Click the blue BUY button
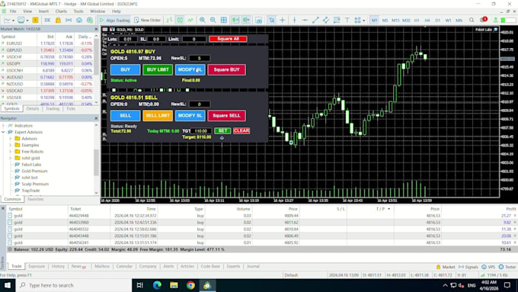Viewport: 518px width, 292px height. (125, 70)
